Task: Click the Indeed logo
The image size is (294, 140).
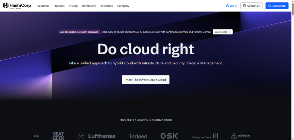Action: pyautogui.click(x=138, y=136)
